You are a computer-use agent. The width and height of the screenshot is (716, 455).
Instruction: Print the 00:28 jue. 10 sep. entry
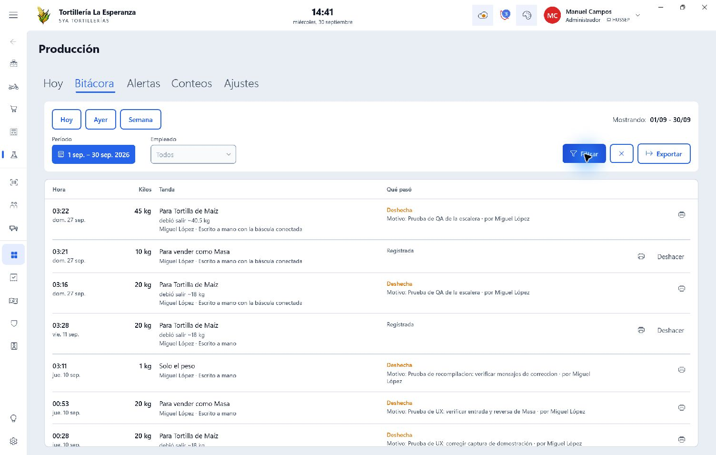682,439
